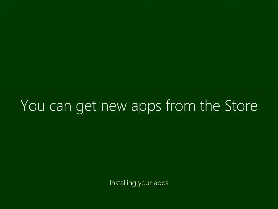
Task: Click the word "Store" in the heading
Action: pyautogui.click(x=241, y=106)
